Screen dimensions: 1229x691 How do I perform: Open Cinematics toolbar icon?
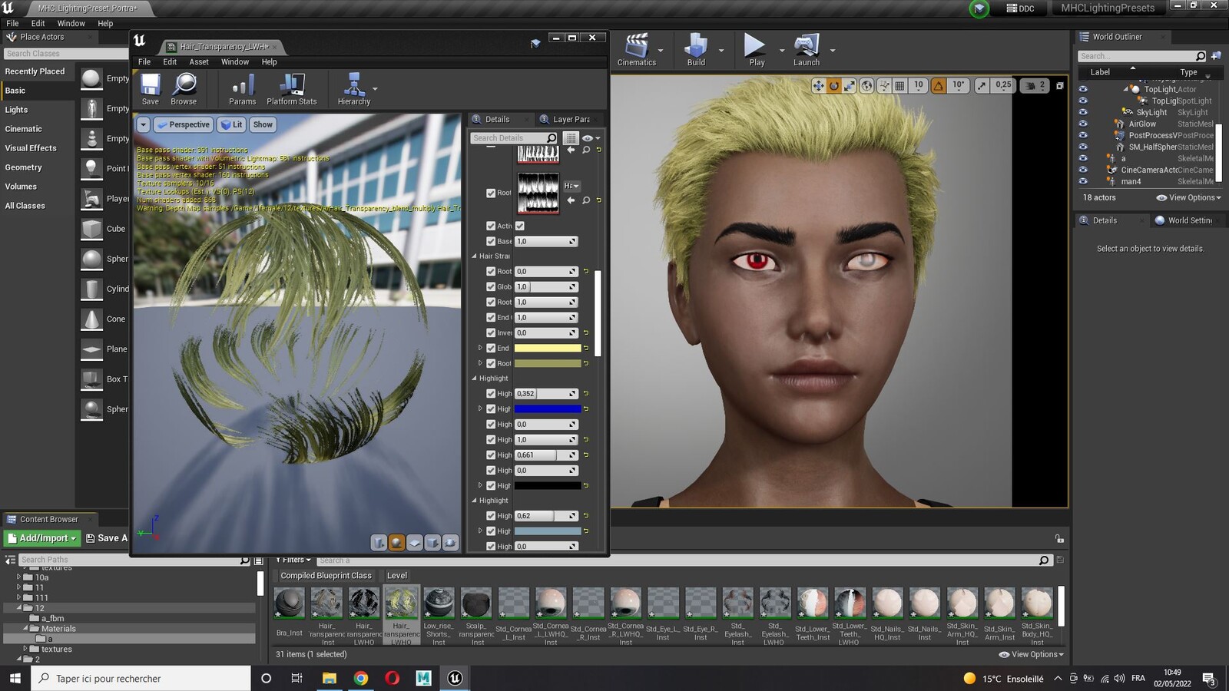[x=637, y=45]
